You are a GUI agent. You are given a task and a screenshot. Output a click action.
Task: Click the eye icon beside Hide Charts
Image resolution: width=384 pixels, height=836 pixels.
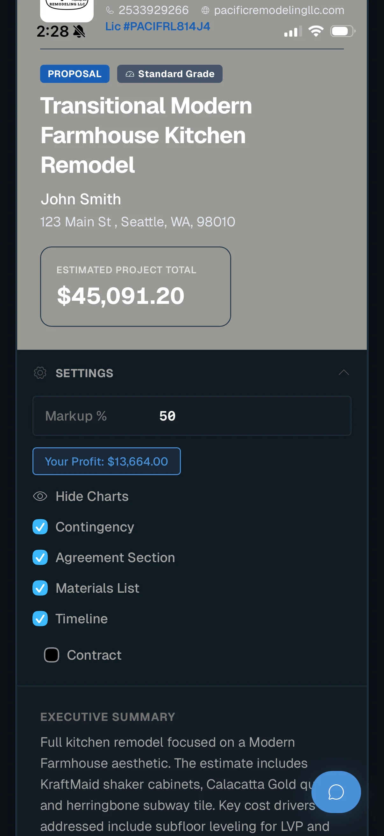40,496
